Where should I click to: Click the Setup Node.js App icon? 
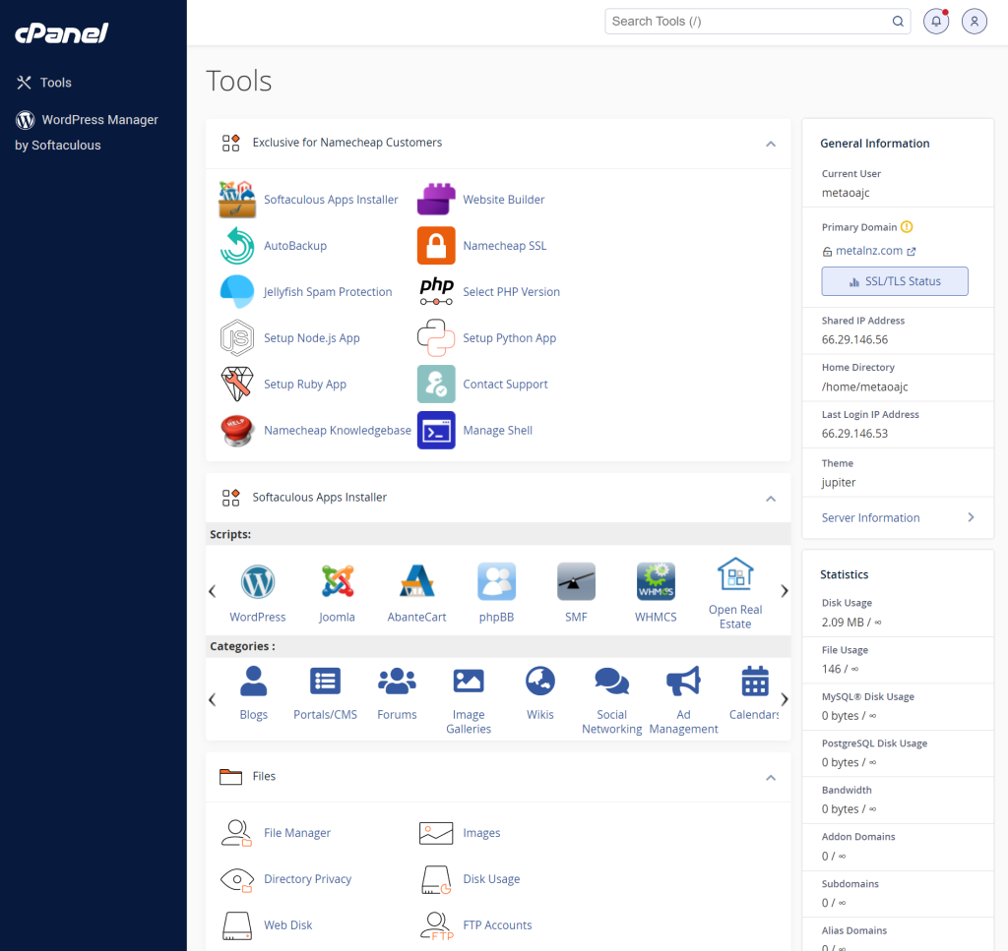tap(237, 338)
